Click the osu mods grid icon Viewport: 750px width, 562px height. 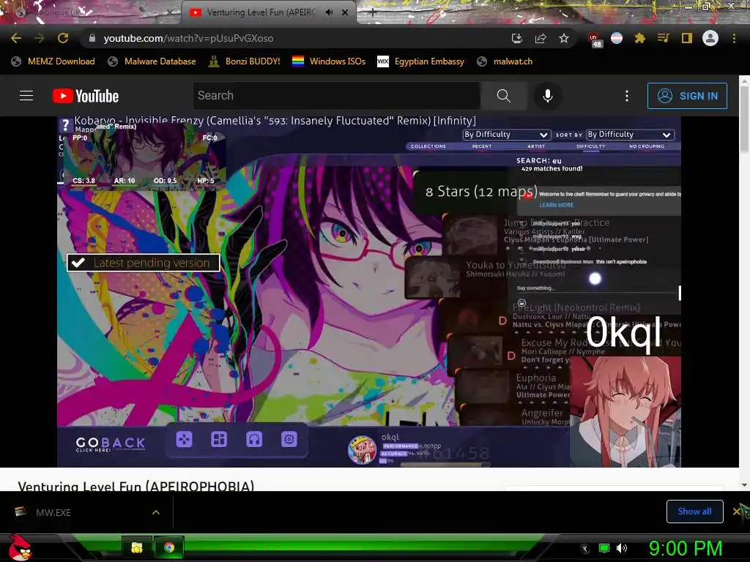219,439
